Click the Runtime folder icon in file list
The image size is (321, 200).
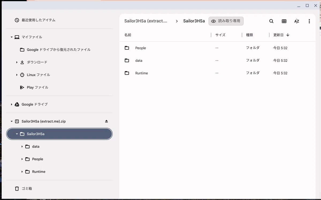[127, 73]
